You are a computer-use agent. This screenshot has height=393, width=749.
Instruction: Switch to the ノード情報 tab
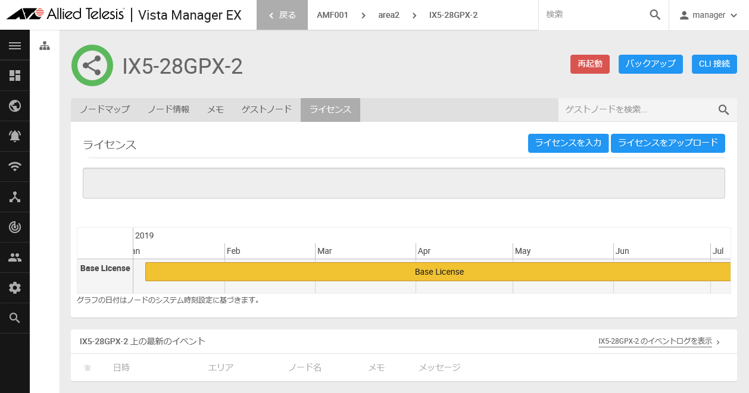(168, 109)
